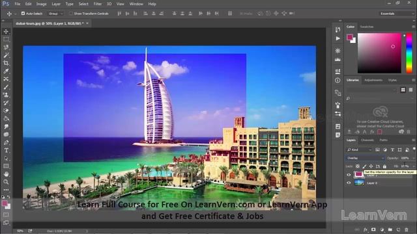Open the layer style fx menu
Image resolution: width=417 pixels, height=234 pixels.
pyautogui.click(x=366, y=229)
